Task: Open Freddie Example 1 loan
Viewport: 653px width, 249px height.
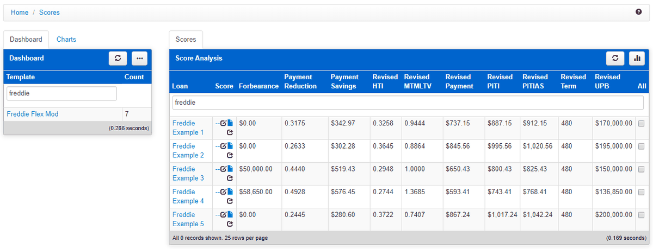Action: [188, 128]
